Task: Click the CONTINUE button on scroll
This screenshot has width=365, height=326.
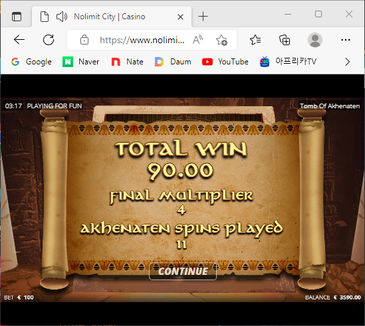Action: (183, 272)
